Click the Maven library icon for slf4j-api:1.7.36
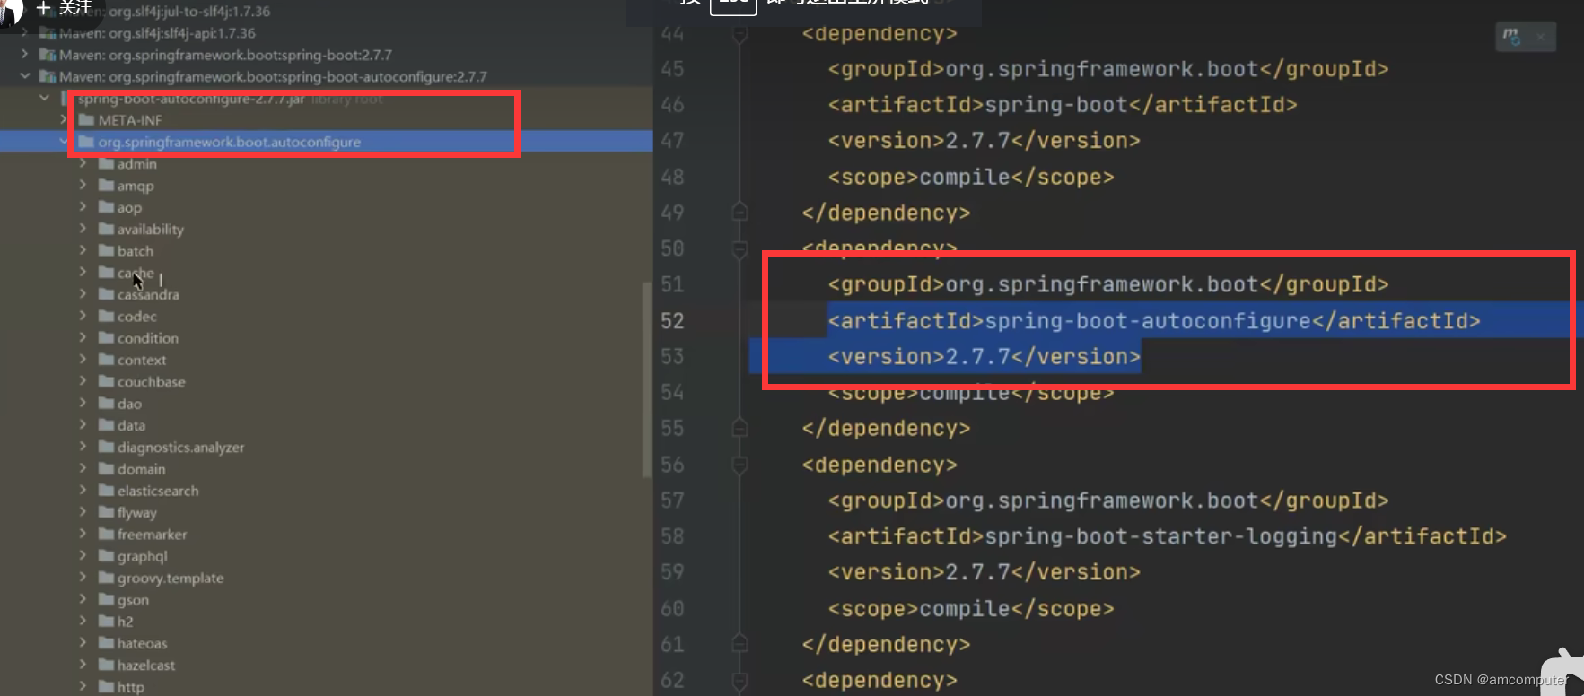 pyautogui.click(x=48, y=33)
